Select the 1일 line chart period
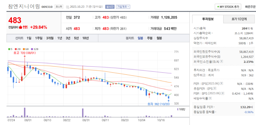The image size is (256, 125). 29,38
